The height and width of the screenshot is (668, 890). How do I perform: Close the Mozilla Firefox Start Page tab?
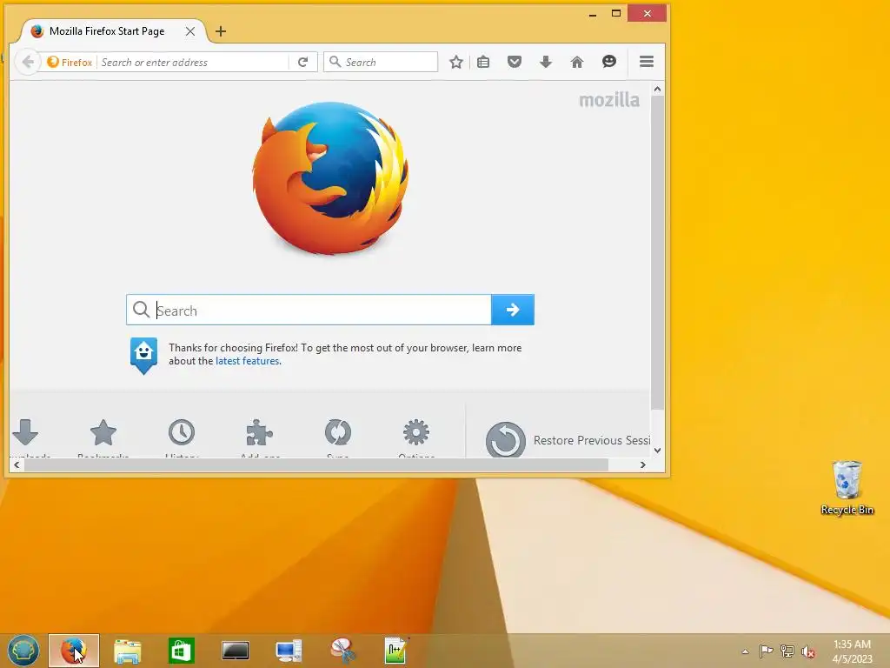tap(190, 31)
